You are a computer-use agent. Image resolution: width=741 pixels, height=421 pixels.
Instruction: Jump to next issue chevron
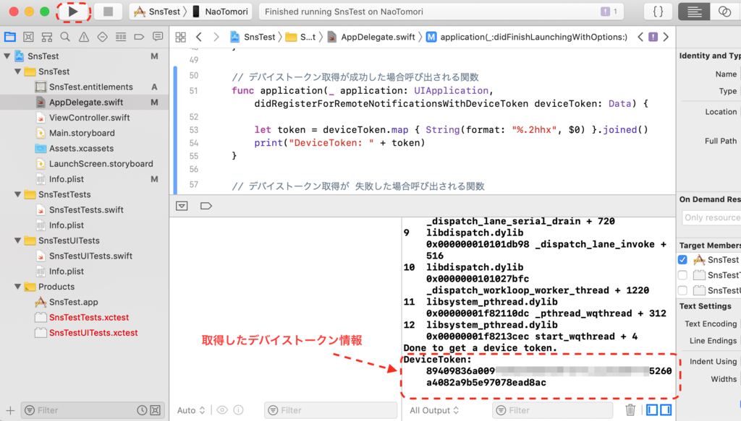[x=666, y=37]
